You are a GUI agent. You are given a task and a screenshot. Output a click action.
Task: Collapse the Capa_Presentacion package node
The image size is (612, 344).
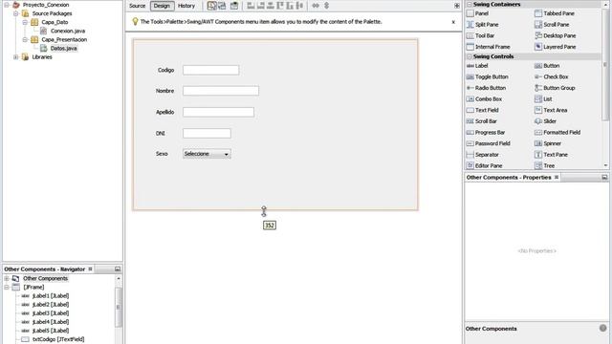pyautogui.click(x=25, y=40)
